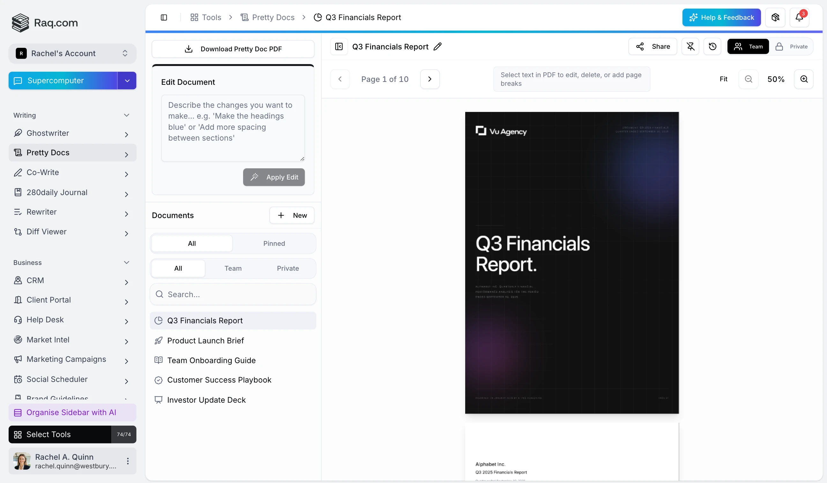Screen dimensions: 827x483
Task: Open Co-Write tool in sidebar
Action: click(x=72, y=172)
